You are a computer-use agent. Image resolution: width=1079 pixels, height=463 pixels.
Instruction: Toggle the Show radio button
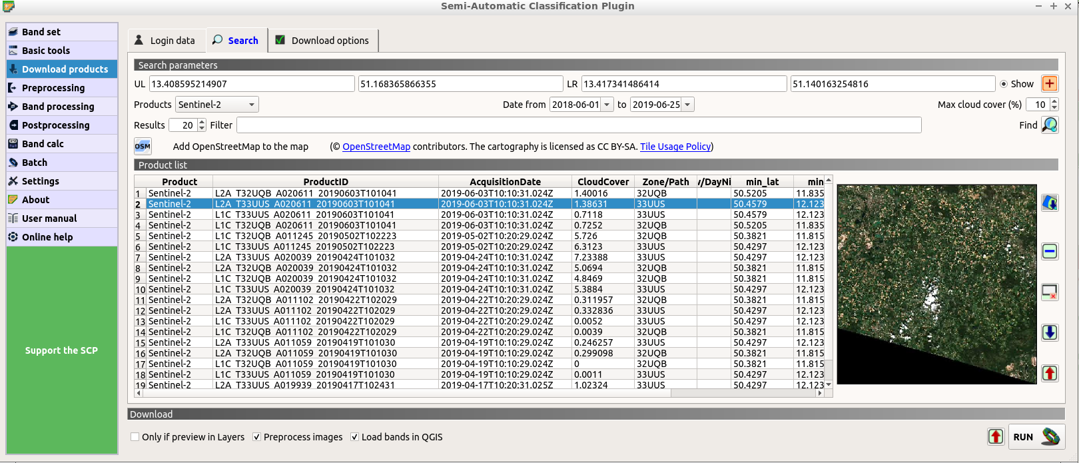(x=1004, y=84)
